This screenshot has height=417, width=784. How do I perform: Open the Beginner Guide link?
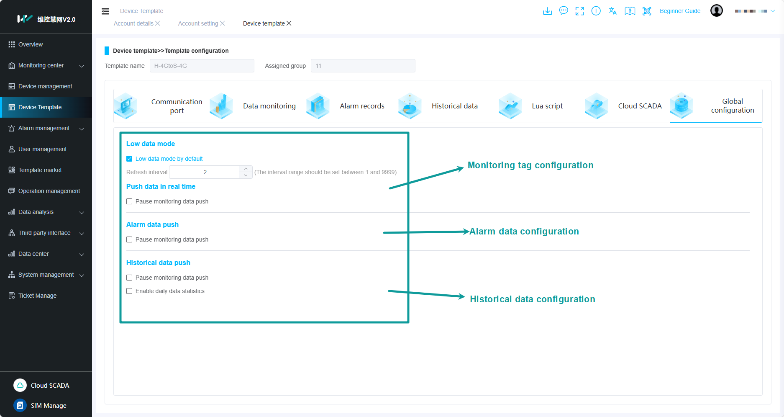680,11
